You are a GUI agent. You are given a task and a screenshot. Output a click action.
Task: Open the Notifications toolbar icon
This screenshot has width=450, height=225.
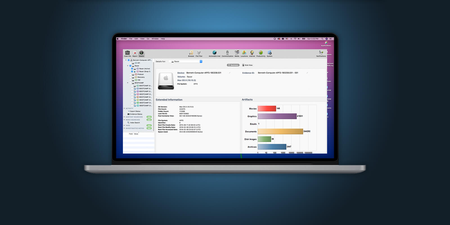pos(321,53)
